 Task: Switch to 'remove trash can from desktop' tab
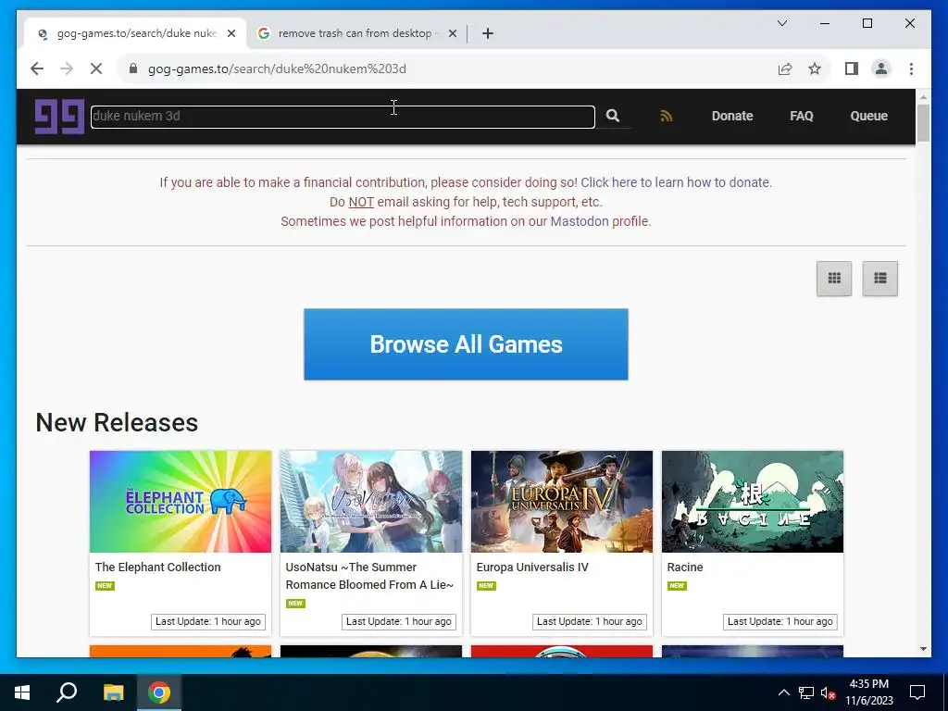pyautogui.click(x=355, y=33)
